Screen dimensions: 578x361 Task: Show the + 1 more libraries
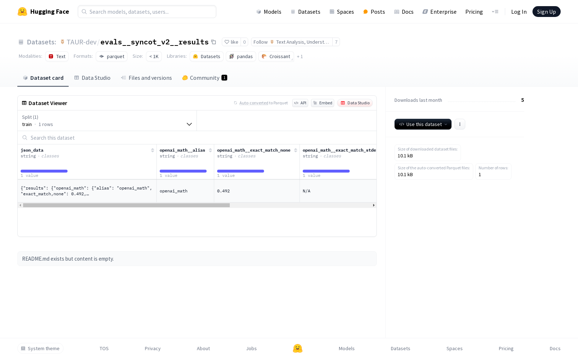[x=300, y=56]
